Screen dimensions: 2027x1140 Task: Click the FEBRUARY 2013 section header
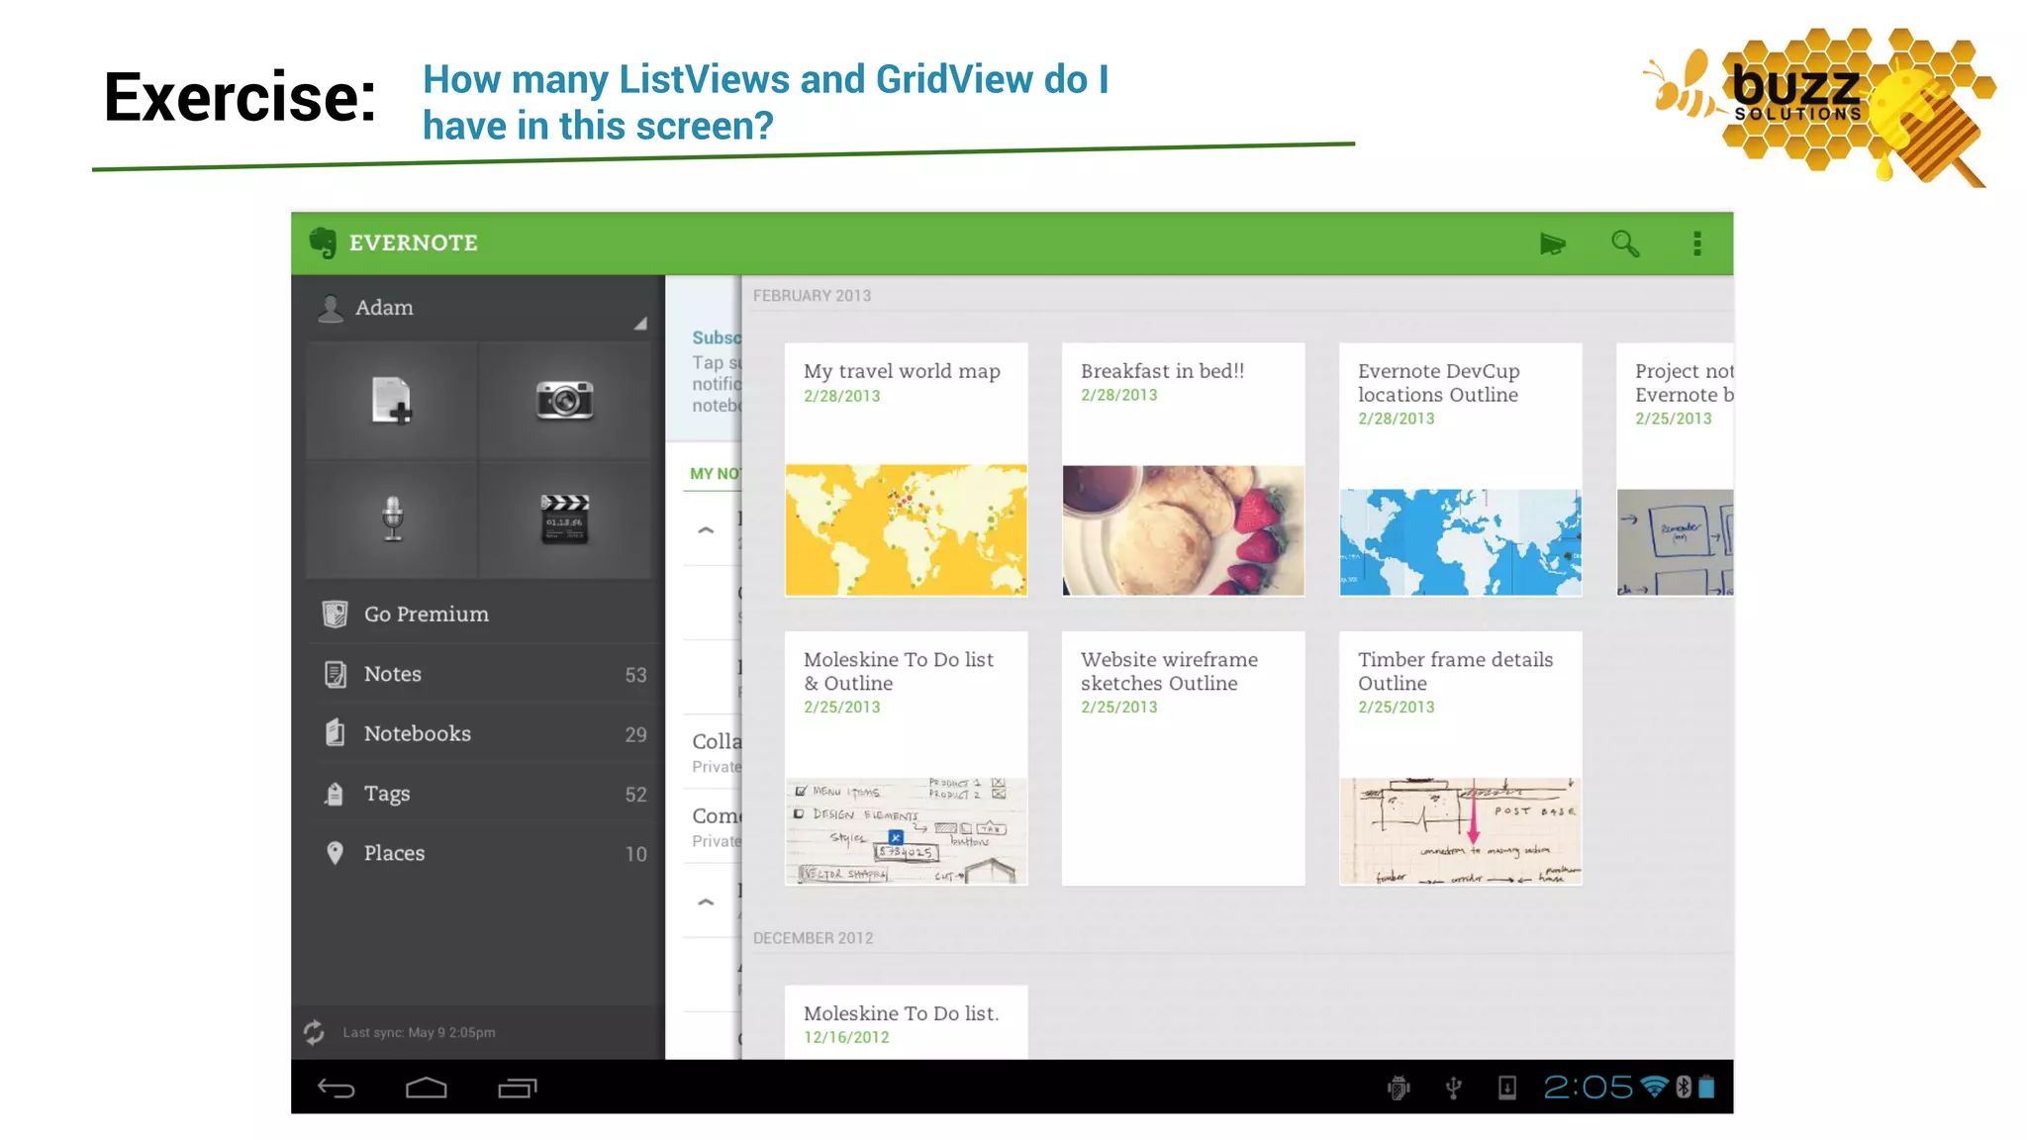(812, 296)
